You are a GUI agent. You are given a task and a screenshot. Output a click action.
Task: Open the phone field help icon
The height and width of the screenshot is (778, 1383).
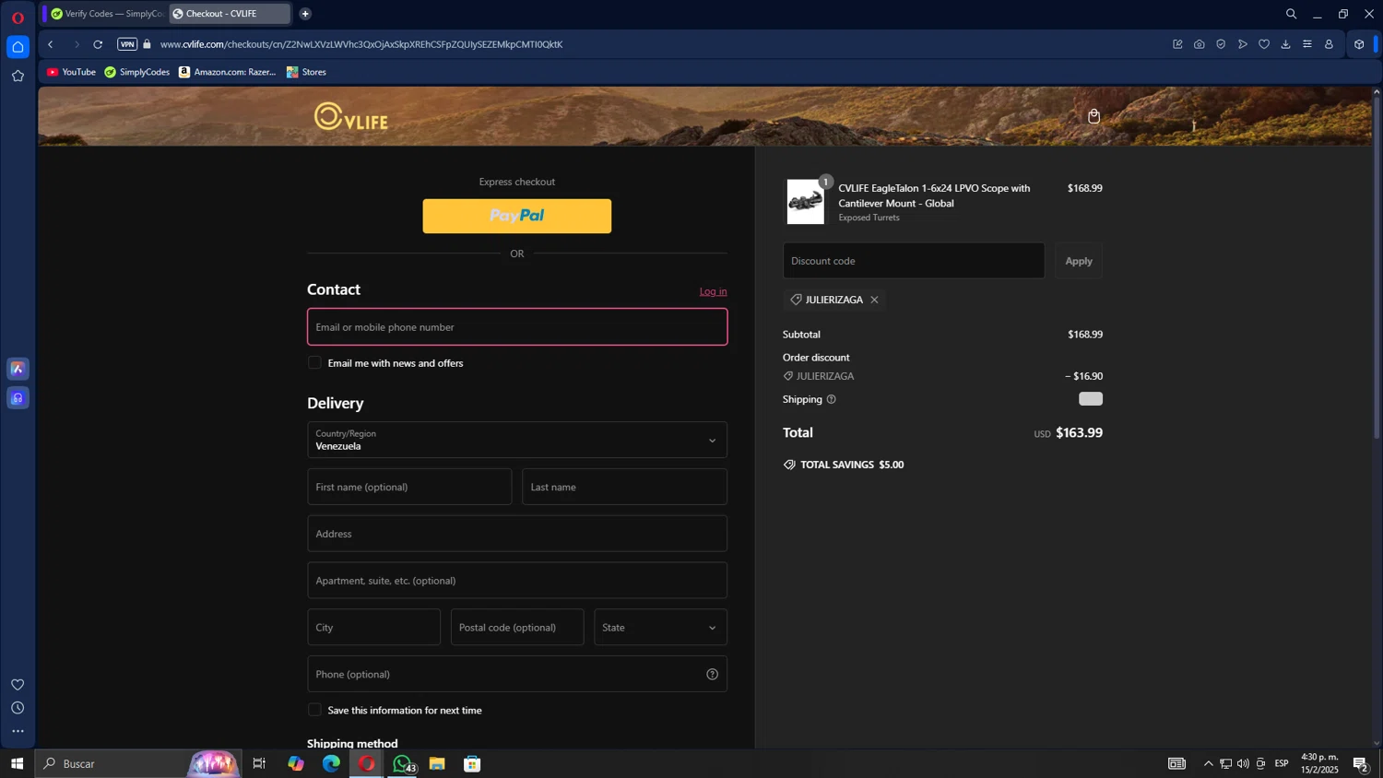point(712,674)
